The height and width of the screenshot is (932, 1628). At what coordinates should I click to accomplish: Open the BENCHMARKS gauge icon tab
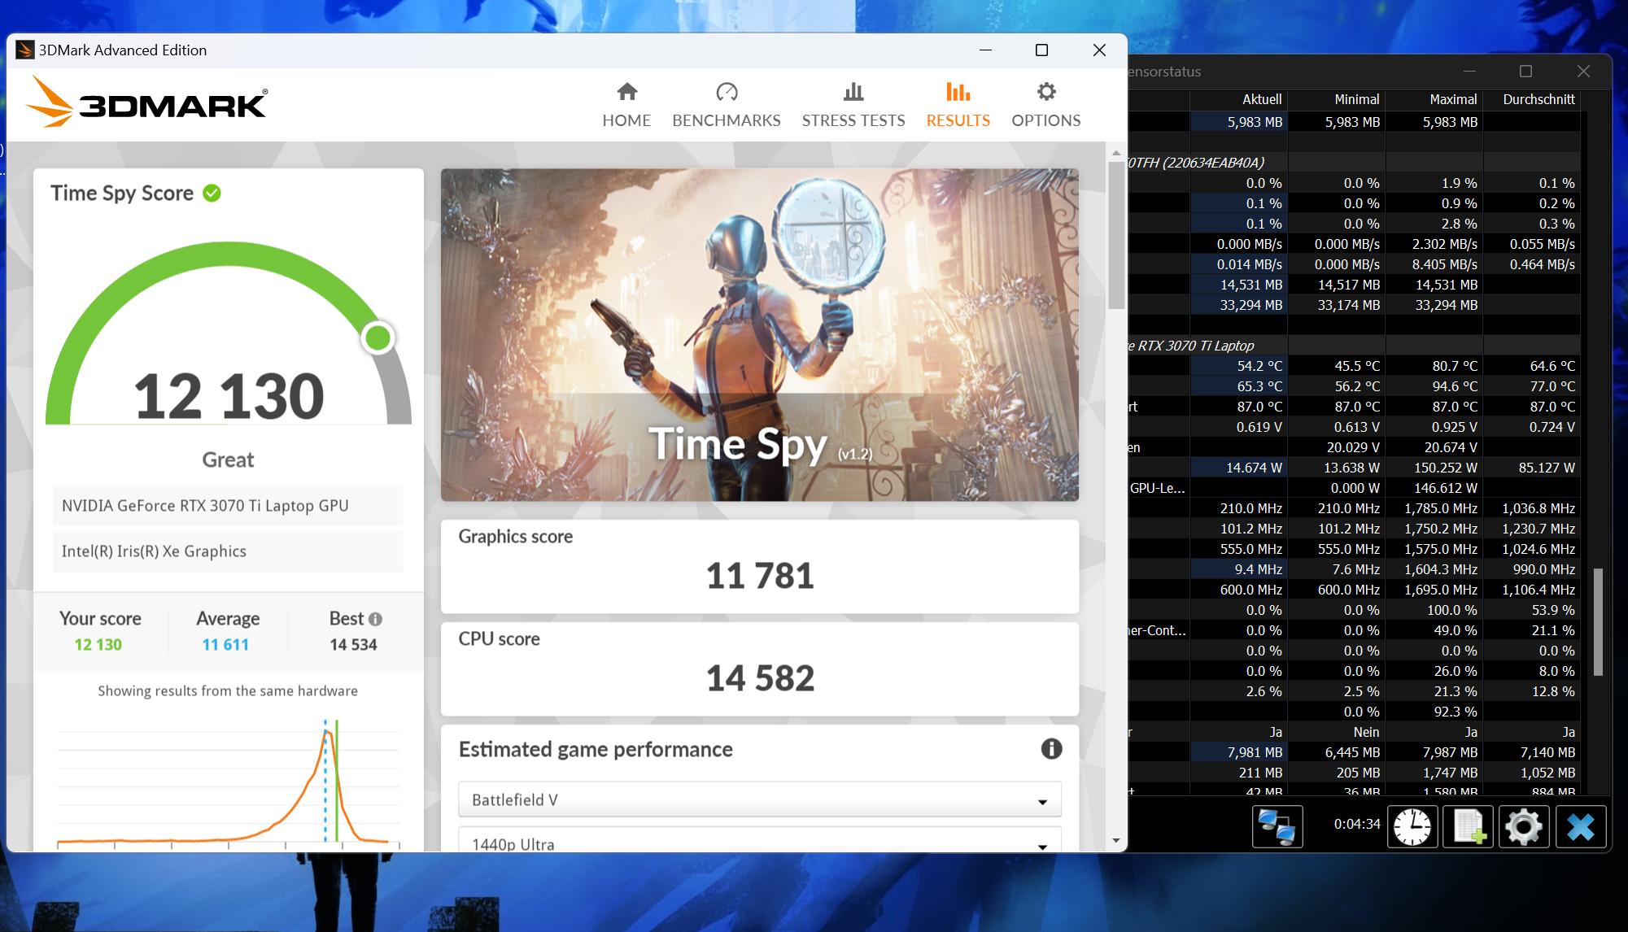point(726,105)
